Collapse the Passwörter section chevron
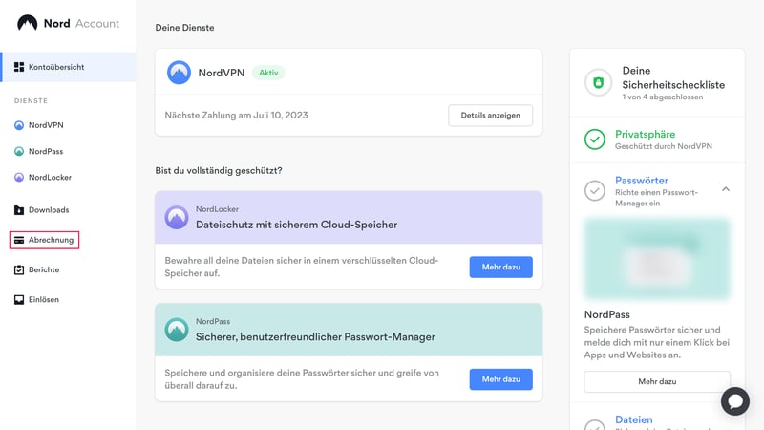764x430 pixels. 726,189
